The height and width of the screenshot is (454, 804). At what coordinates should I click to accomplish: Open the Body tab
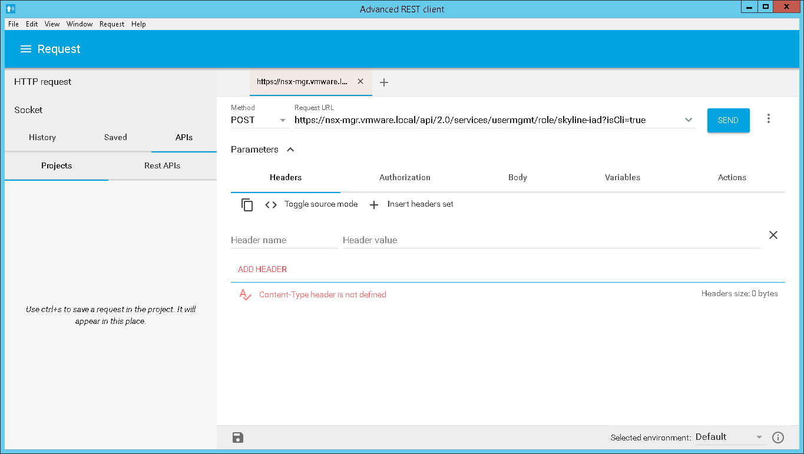(x=518, y=177)
